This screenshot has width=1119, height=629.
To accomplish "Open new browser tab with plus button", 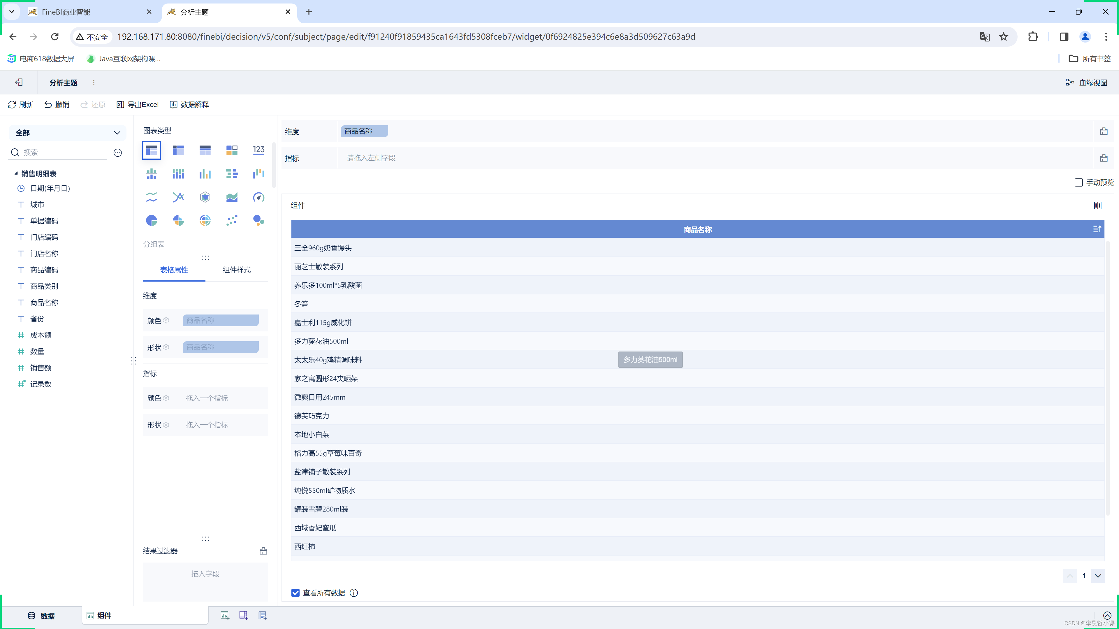I will point(309,12).
